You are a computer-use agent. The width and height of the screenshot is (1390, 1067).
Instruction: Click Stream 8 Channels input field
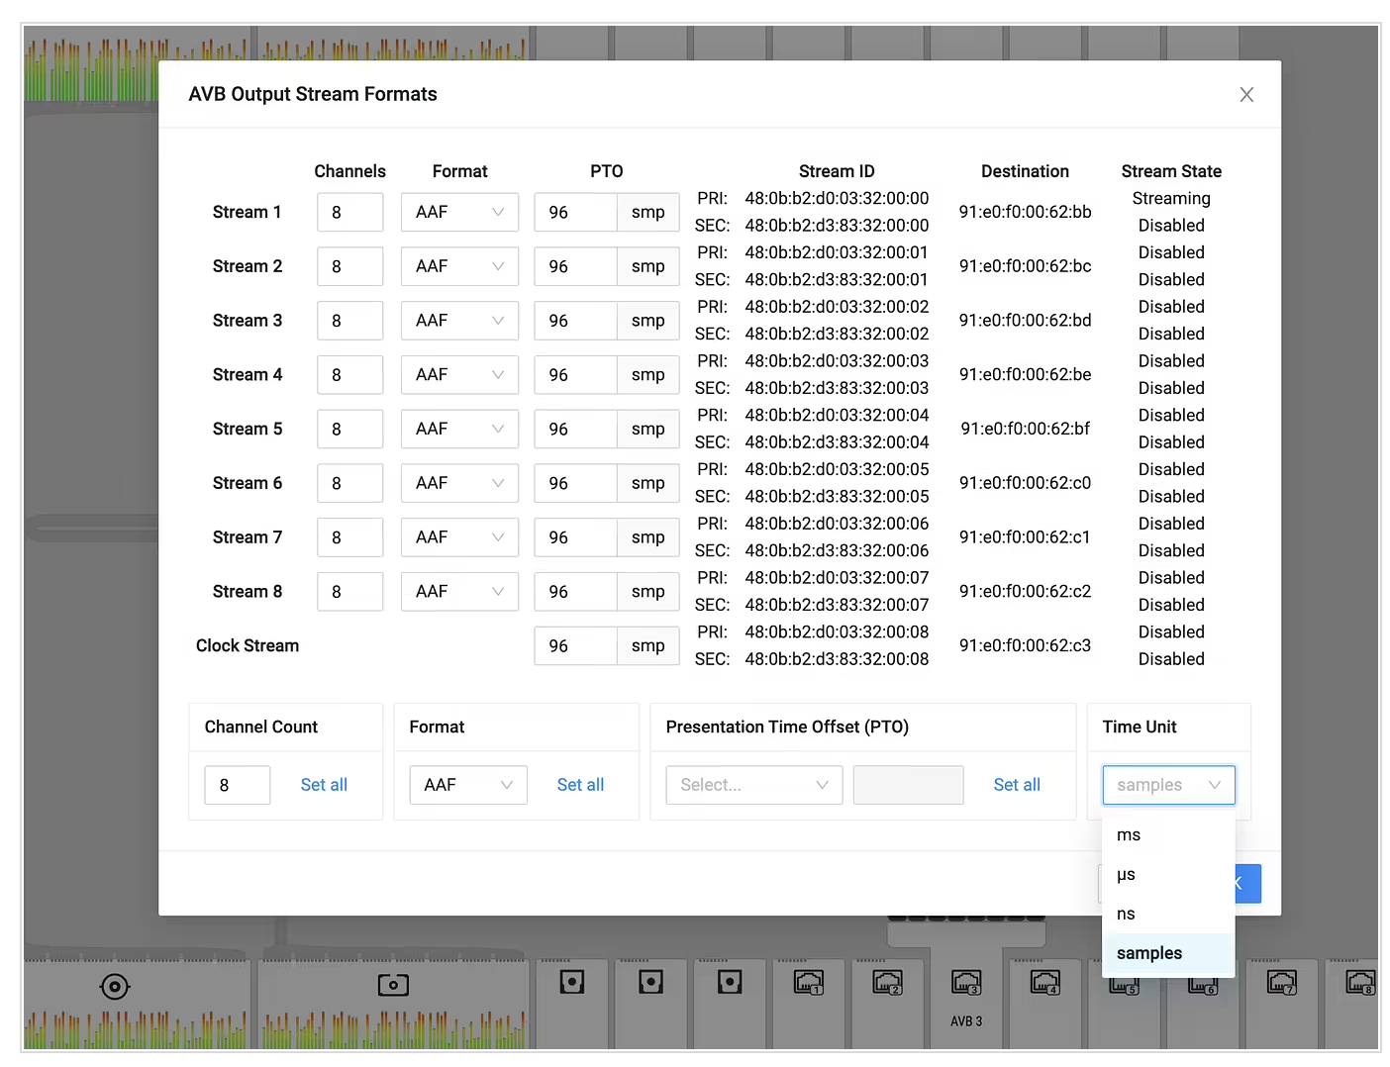click(350, 592)
